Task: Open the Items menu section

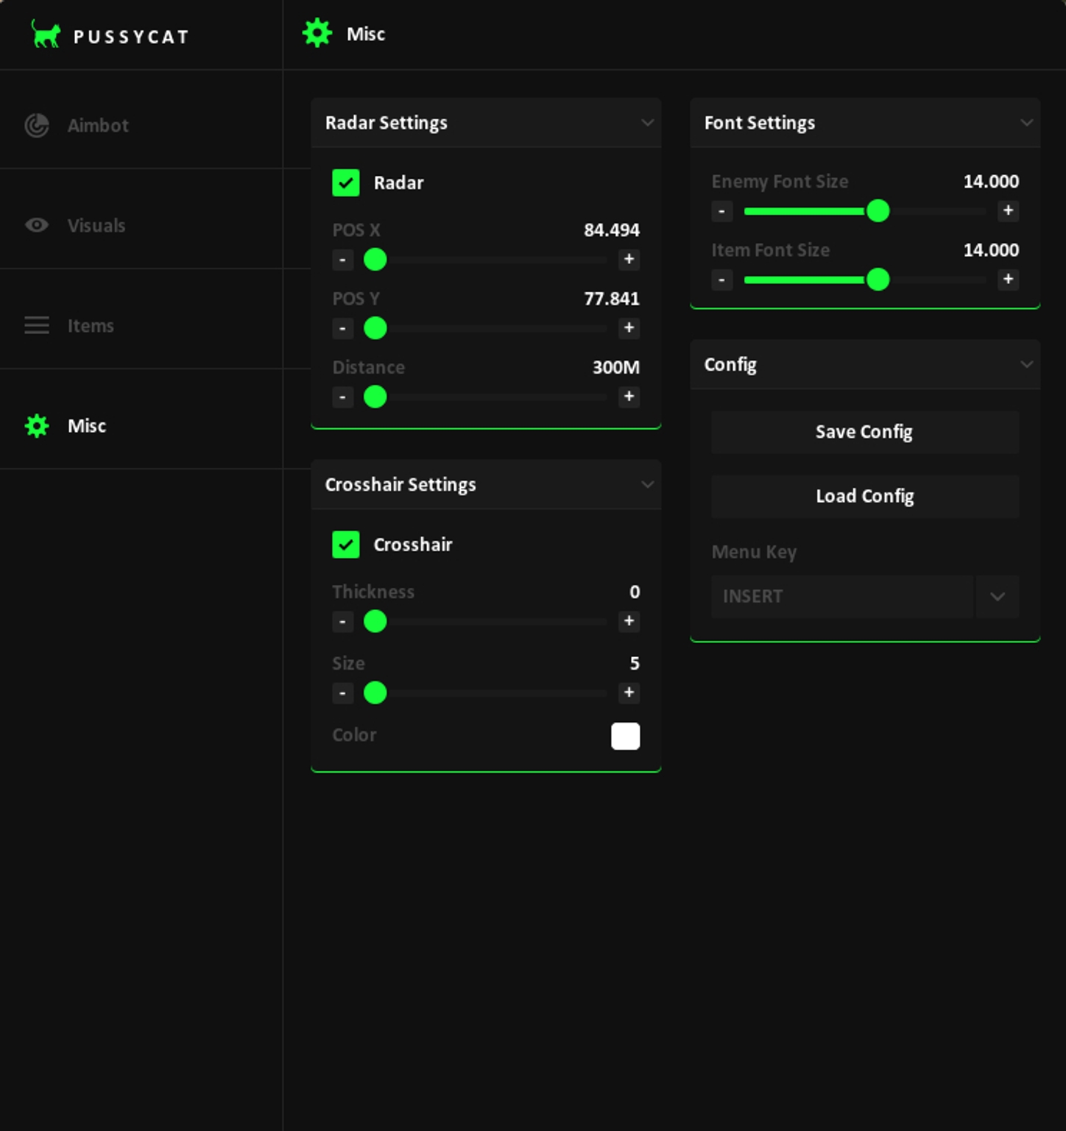Action: tap(90, 325)
